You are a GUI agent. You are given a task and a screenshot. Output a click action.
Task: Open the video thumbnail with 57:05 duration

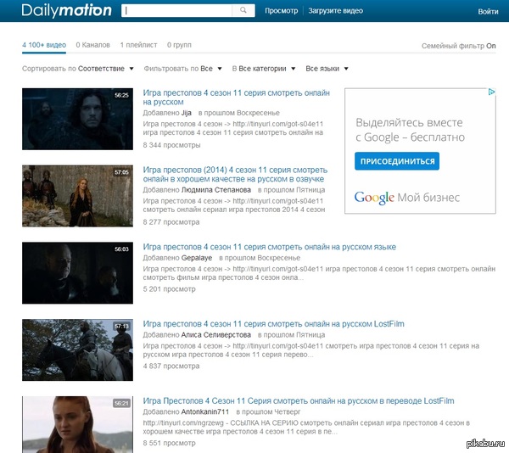click(77, 194)
